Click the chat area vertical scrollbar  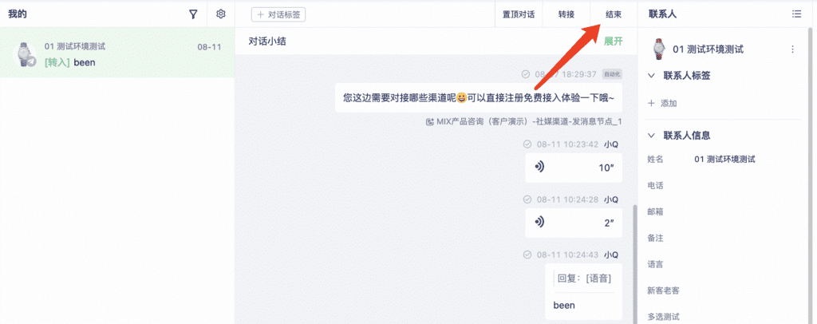point(634,264)
